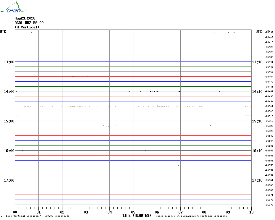The height and width of the screenshot is (220, 275).
Task: Click the "01" minute axis label
Action: [38, 212]
